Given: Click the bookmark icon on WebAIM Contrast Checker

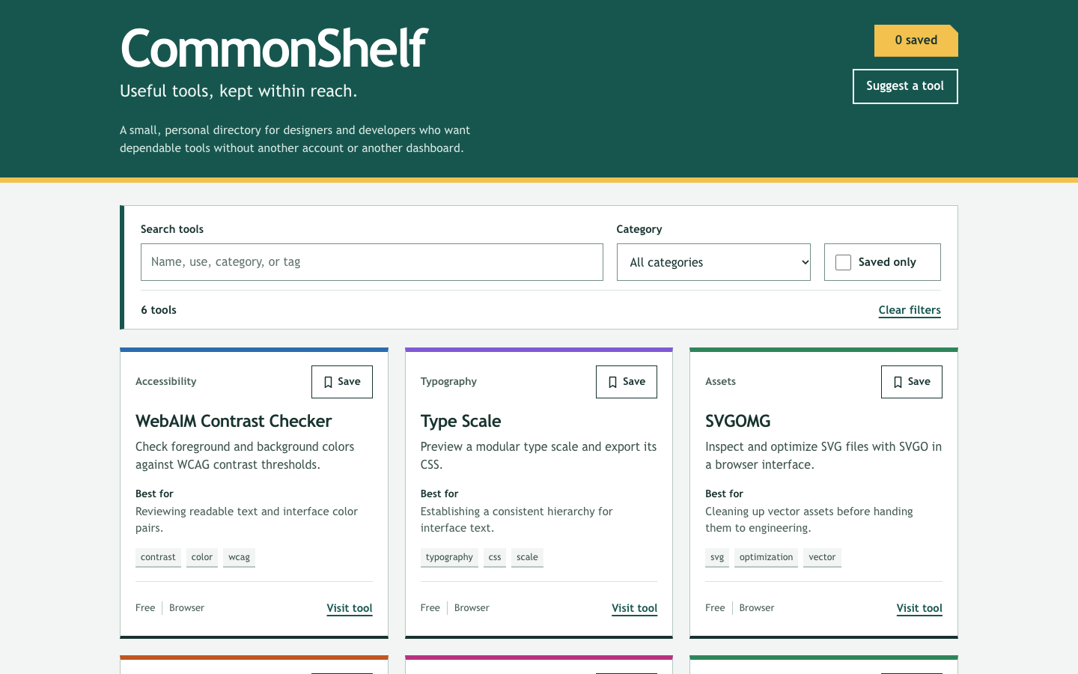Looking at the screenshot, I should (x=328, y=382).
